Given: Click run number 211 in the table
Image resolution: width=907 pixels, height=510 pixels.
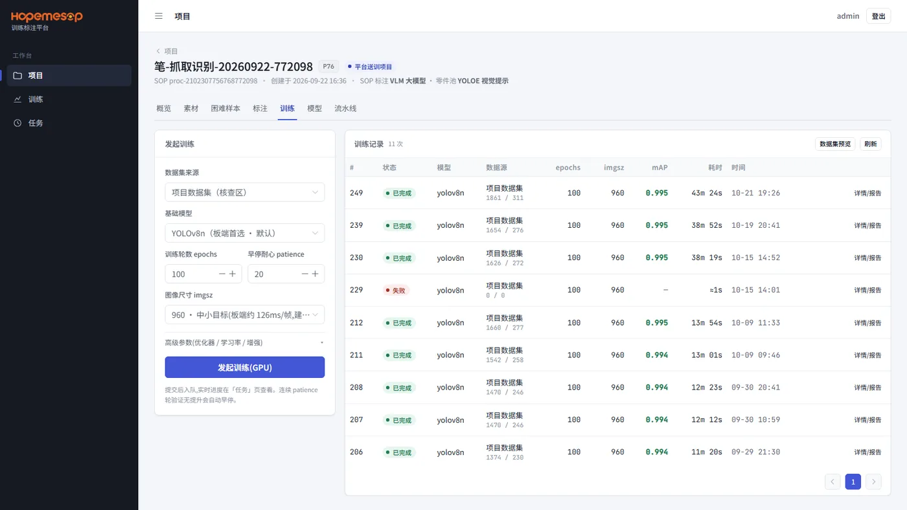Looking at the screenshot, I should click(x=356, y=355).
